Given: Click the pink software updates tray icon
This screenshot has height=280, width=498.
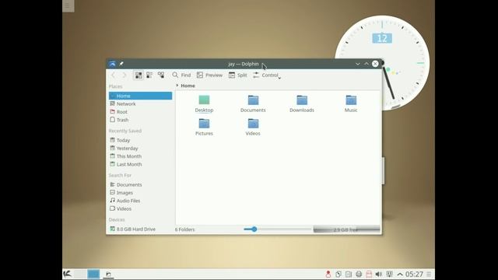Looking at the screenshot, I should [369, 274].
